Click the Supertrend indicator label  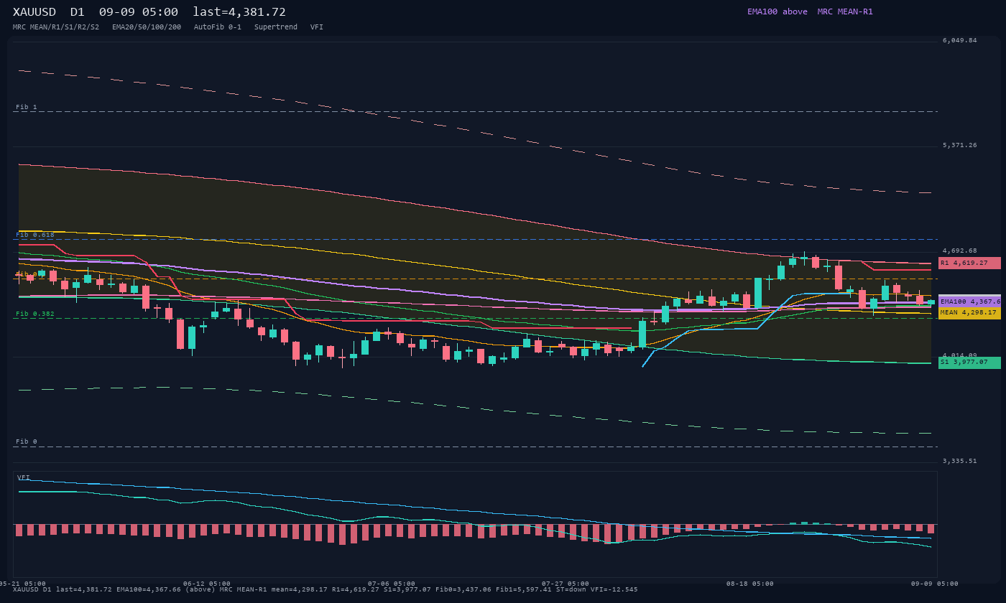[x=276, y=27]
